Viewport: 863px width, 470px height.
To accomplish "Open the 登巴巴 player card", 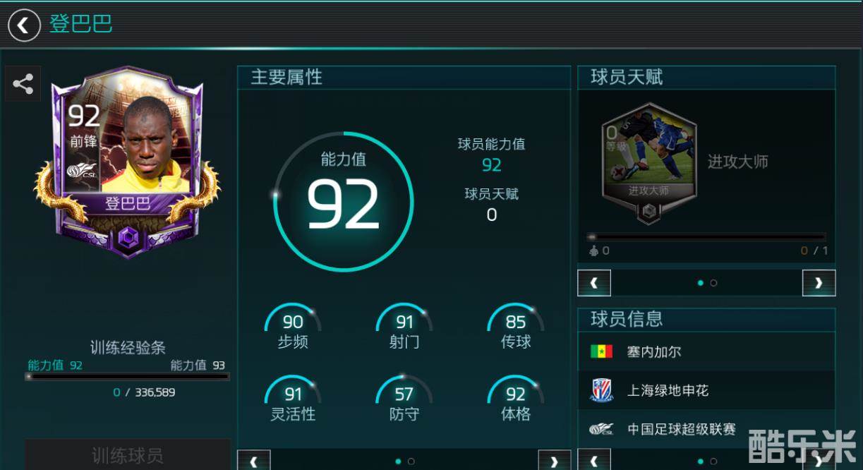I will (127, 161).
